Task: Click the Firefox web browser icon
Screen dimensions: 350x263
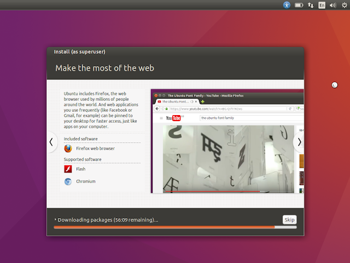Action: 68,148
